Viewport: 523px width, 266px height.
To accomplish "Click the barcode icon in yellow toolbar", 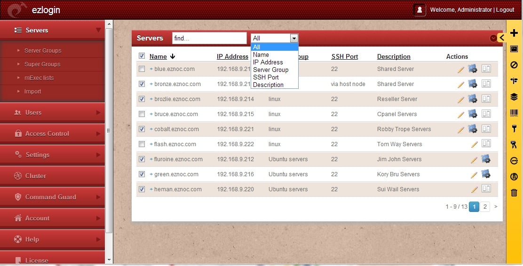I will [514, 113].
